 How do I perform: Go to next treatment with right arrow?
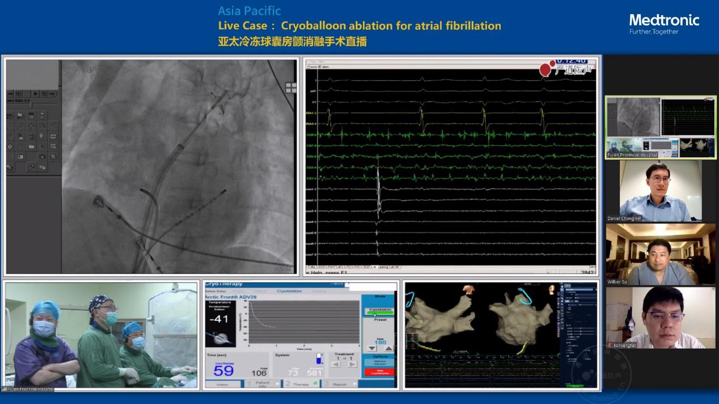[x=352, y=364]
